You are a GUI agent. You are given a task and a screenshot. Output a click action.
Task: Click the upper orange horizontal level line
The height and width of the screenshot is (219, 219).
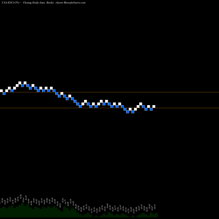point(109,92)
